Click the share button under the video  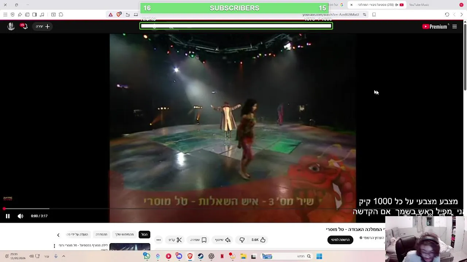click(223, 240)
